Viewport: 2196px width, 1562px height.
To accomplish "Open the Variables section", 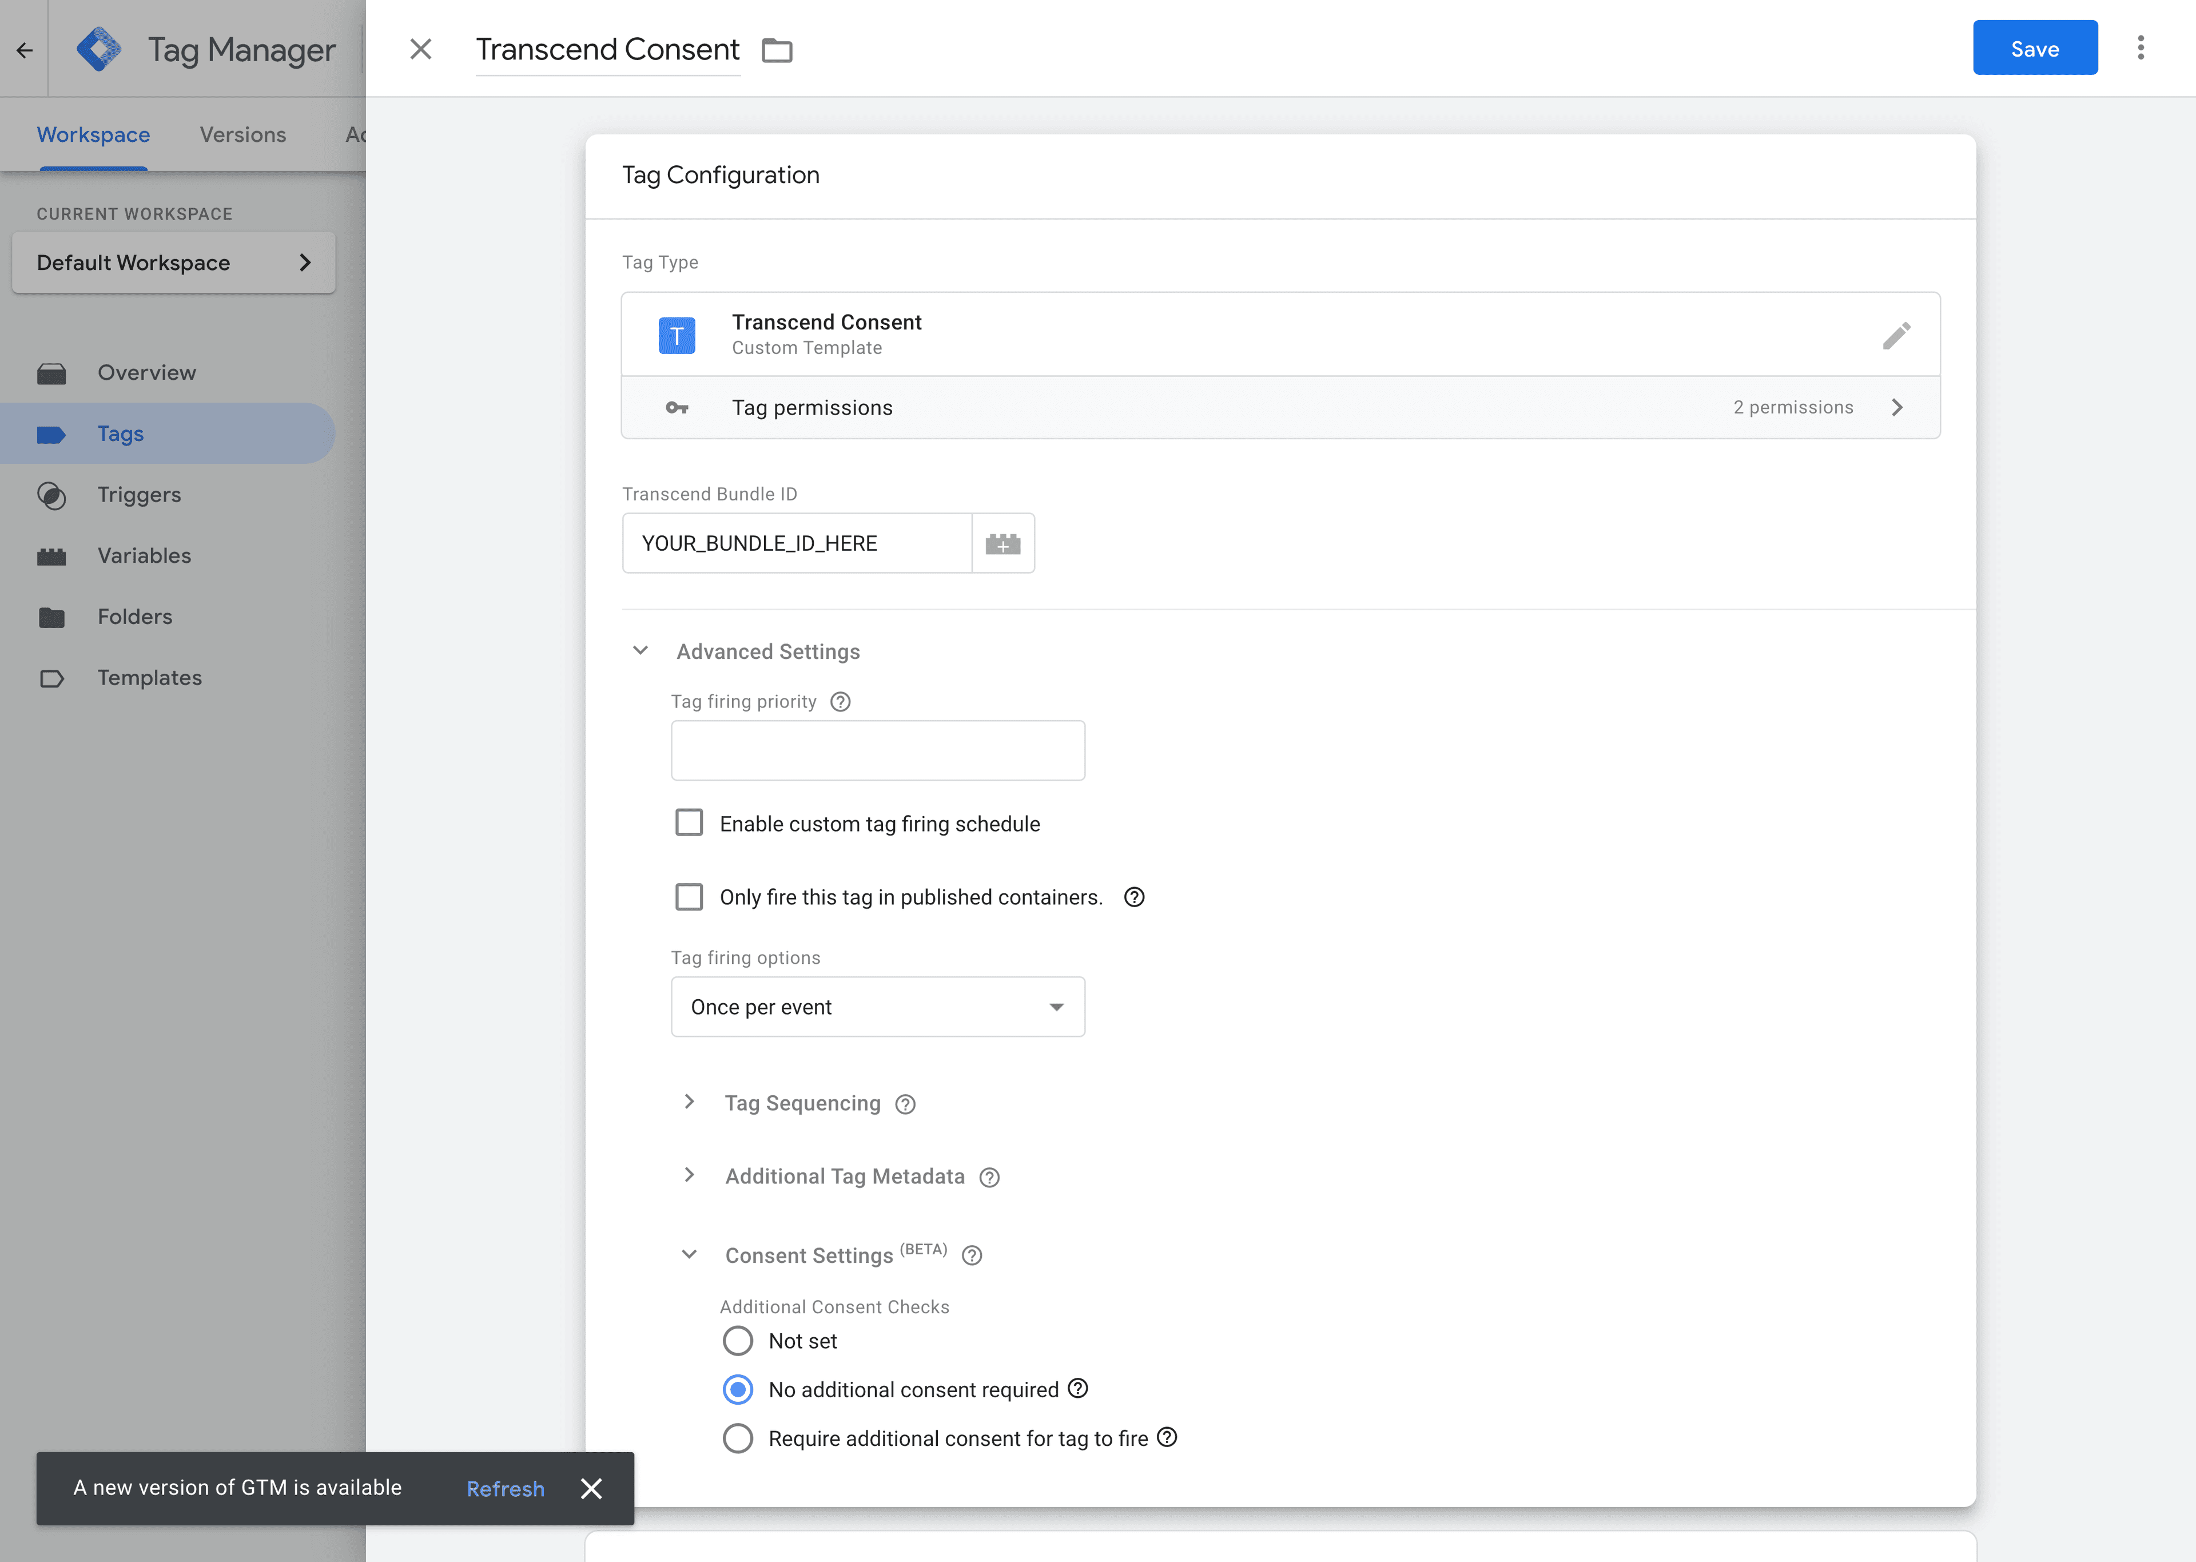I will (144, 555).
